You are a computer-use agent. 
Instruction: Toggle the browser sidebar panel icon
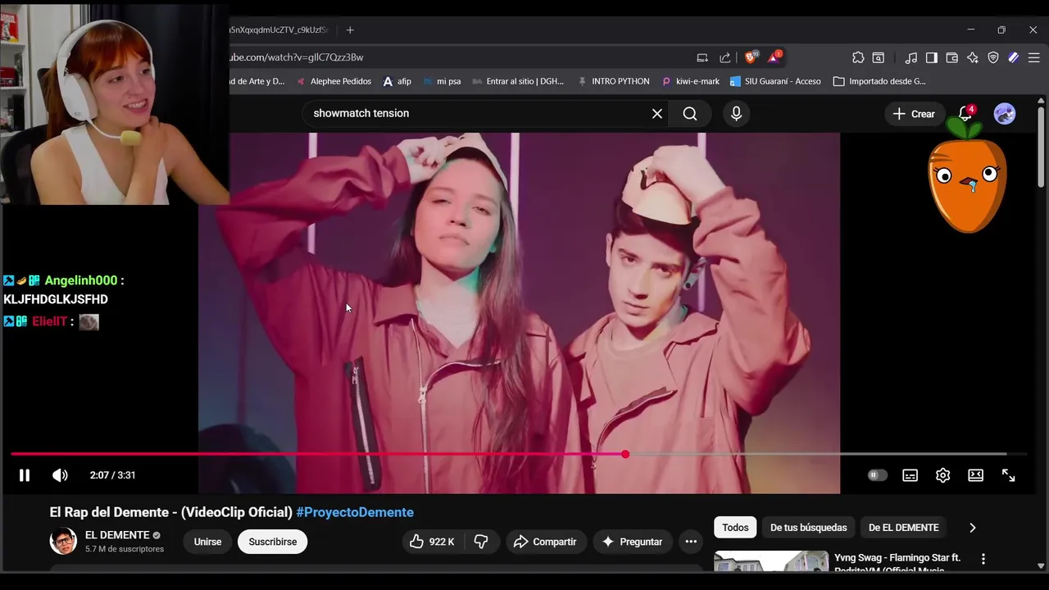[x=932, y=57]
